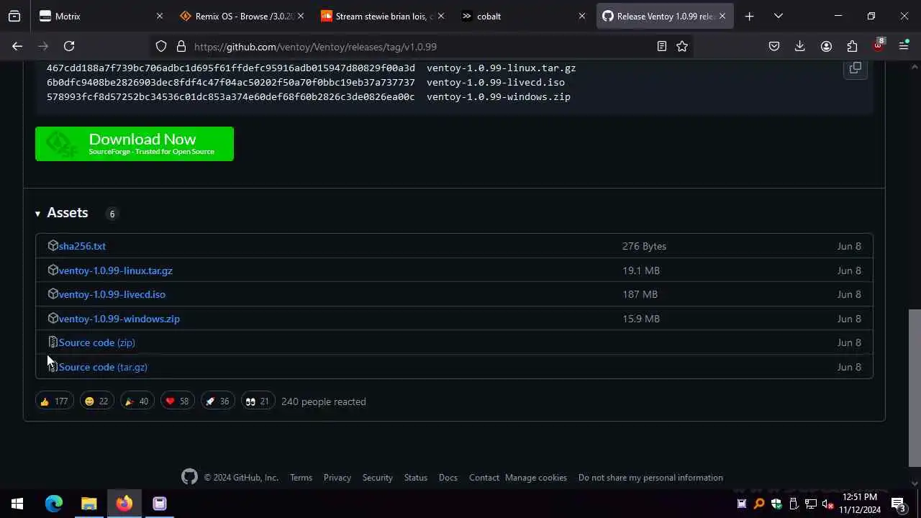Click the Firefox taskbar icon

pos(124,504)
